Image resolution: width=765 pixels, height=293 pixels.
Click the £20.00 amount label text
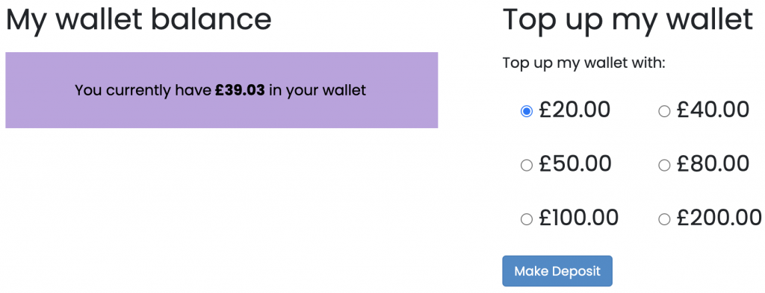tap(574, 110)
